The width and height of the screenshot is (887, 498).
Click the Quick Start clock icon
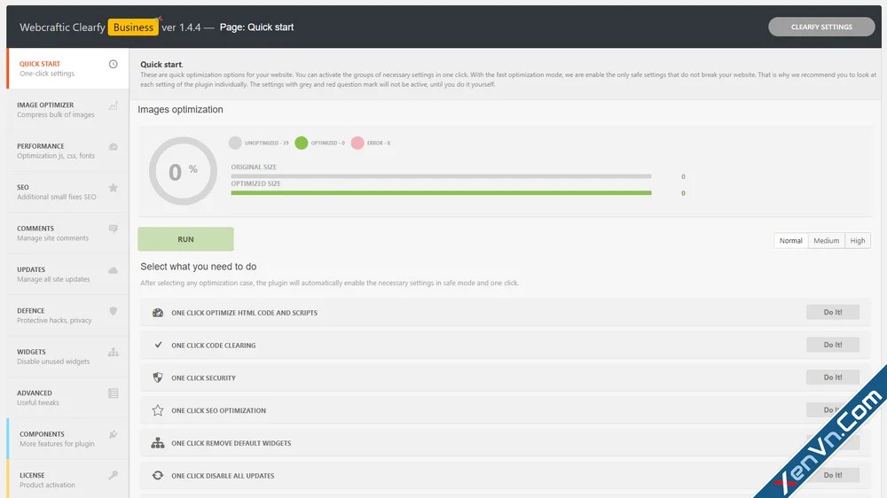(x=114, y=65)
